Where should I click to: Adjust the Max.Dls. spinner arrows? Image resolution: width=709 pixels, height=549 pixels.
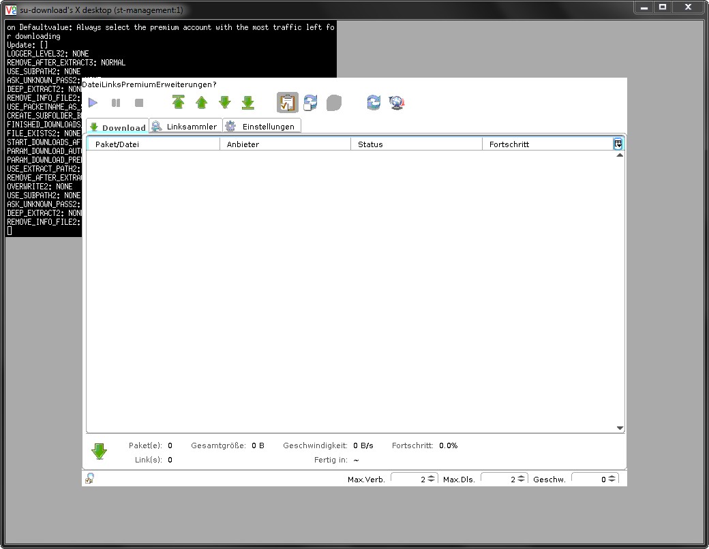(x=522, y=480)
